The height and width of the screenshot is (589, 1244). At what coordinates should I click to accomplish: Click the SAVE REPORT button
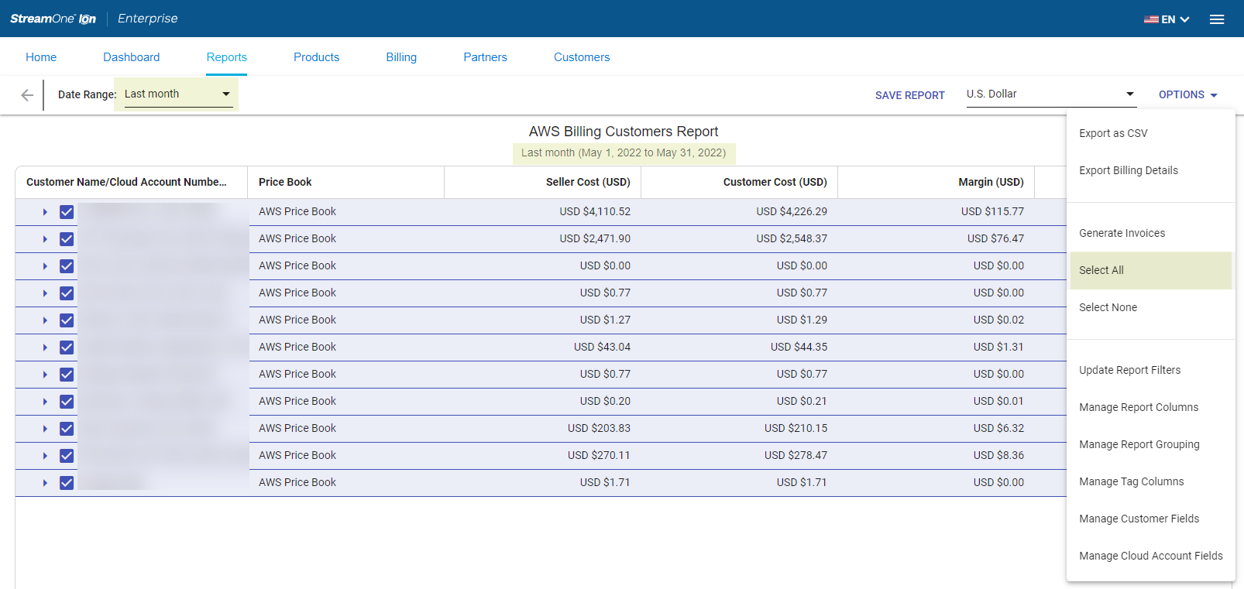coord(910,95)
